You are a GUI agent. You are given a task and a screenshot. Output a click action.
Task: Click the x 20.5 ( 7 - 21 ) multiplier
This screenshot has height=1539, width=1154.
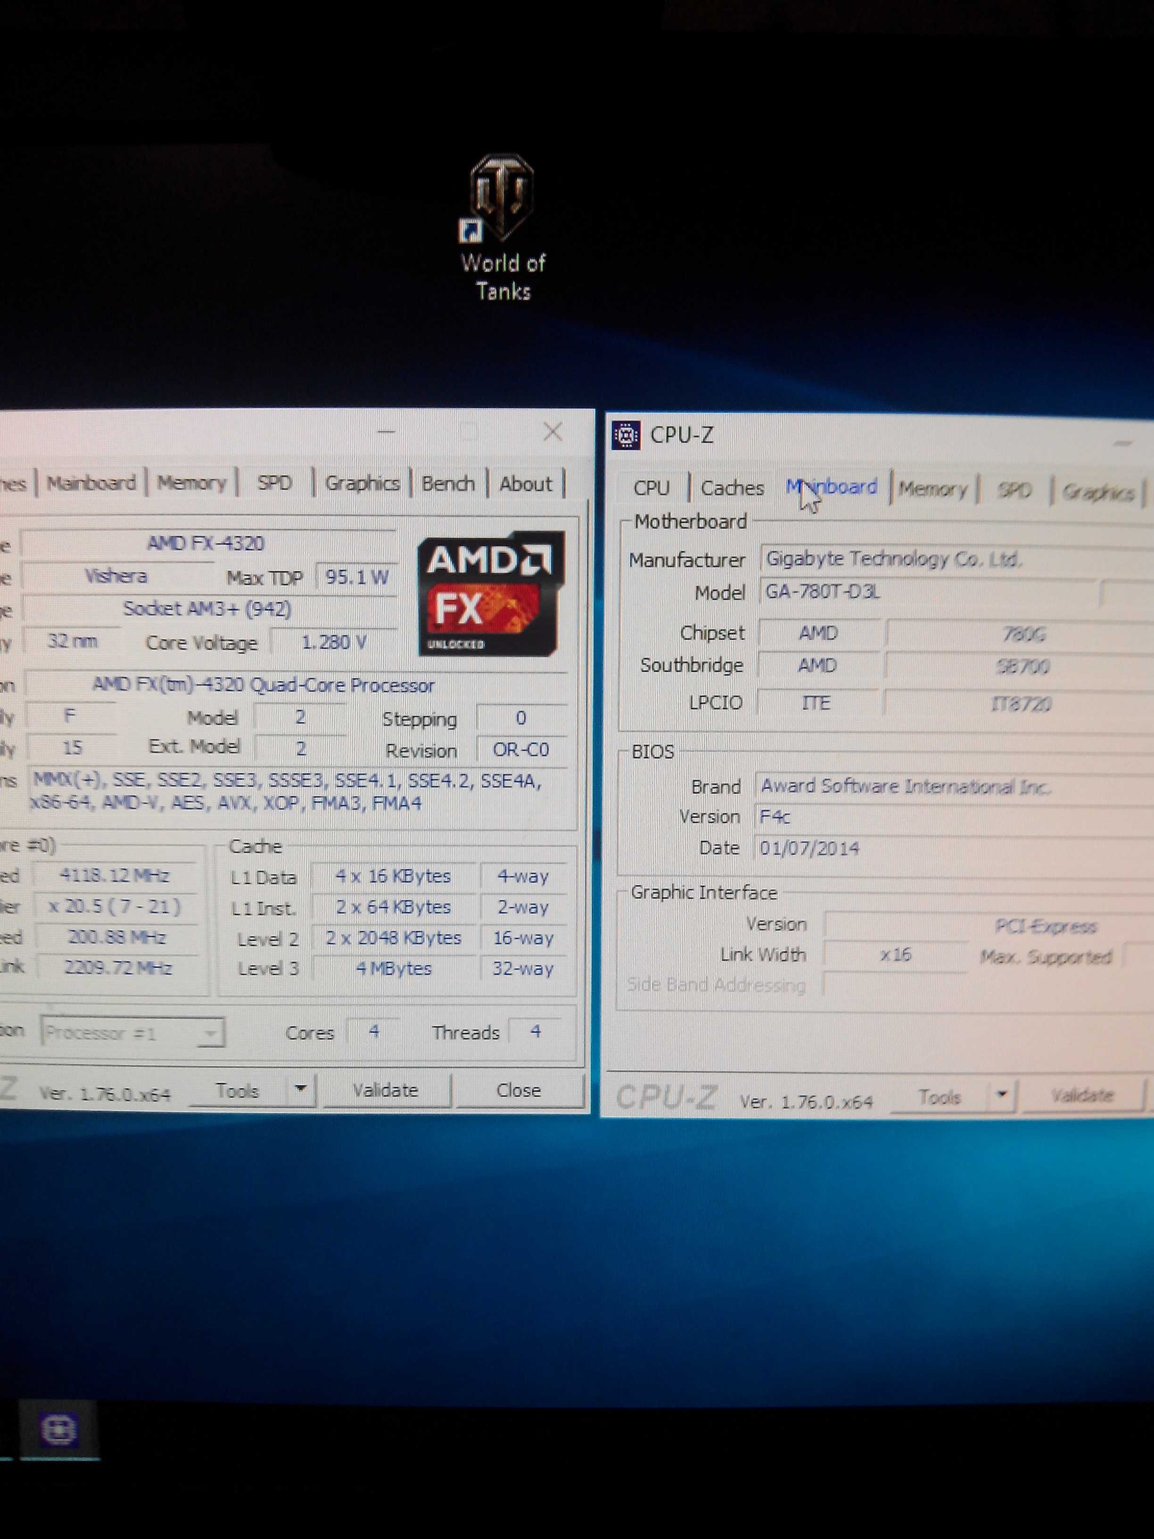pyautogui.click(x=115, y=907)
